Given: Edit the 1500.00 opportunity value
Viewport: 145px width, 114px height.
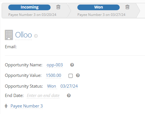Looking at the screenshot, I should click(53, 75).
